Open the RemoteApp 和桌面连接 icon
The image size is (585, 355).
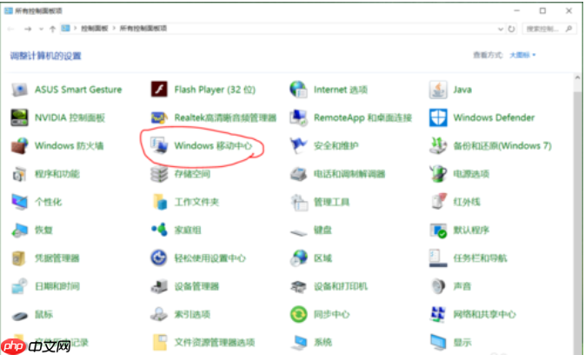(298, 117)
